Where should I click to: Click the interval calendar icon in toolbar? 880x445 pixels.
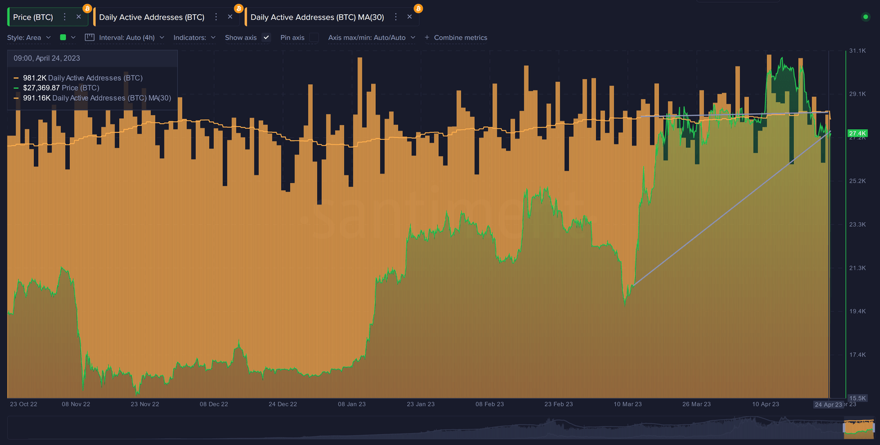(x=89, y=37)
